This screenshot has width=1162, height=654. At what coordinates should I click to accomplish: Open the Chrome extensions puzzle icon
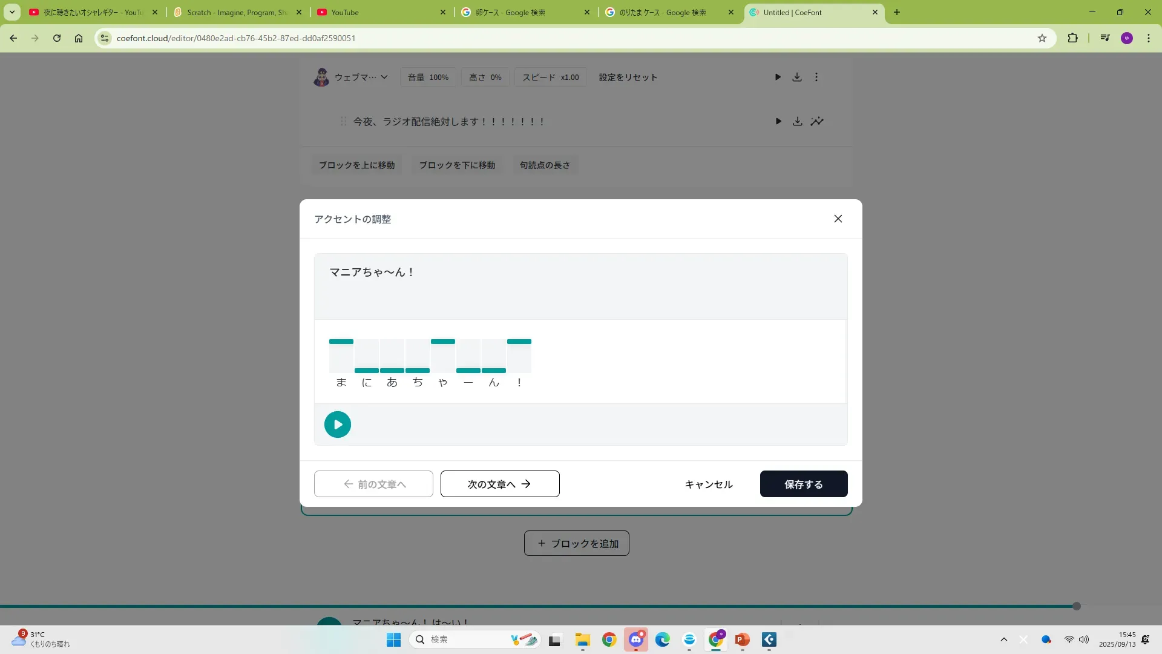click(x=1072, y=38)
